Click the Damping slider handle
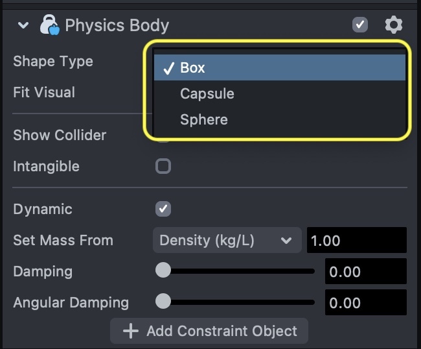This screenshot has height=349, width=421. point(163,271)
